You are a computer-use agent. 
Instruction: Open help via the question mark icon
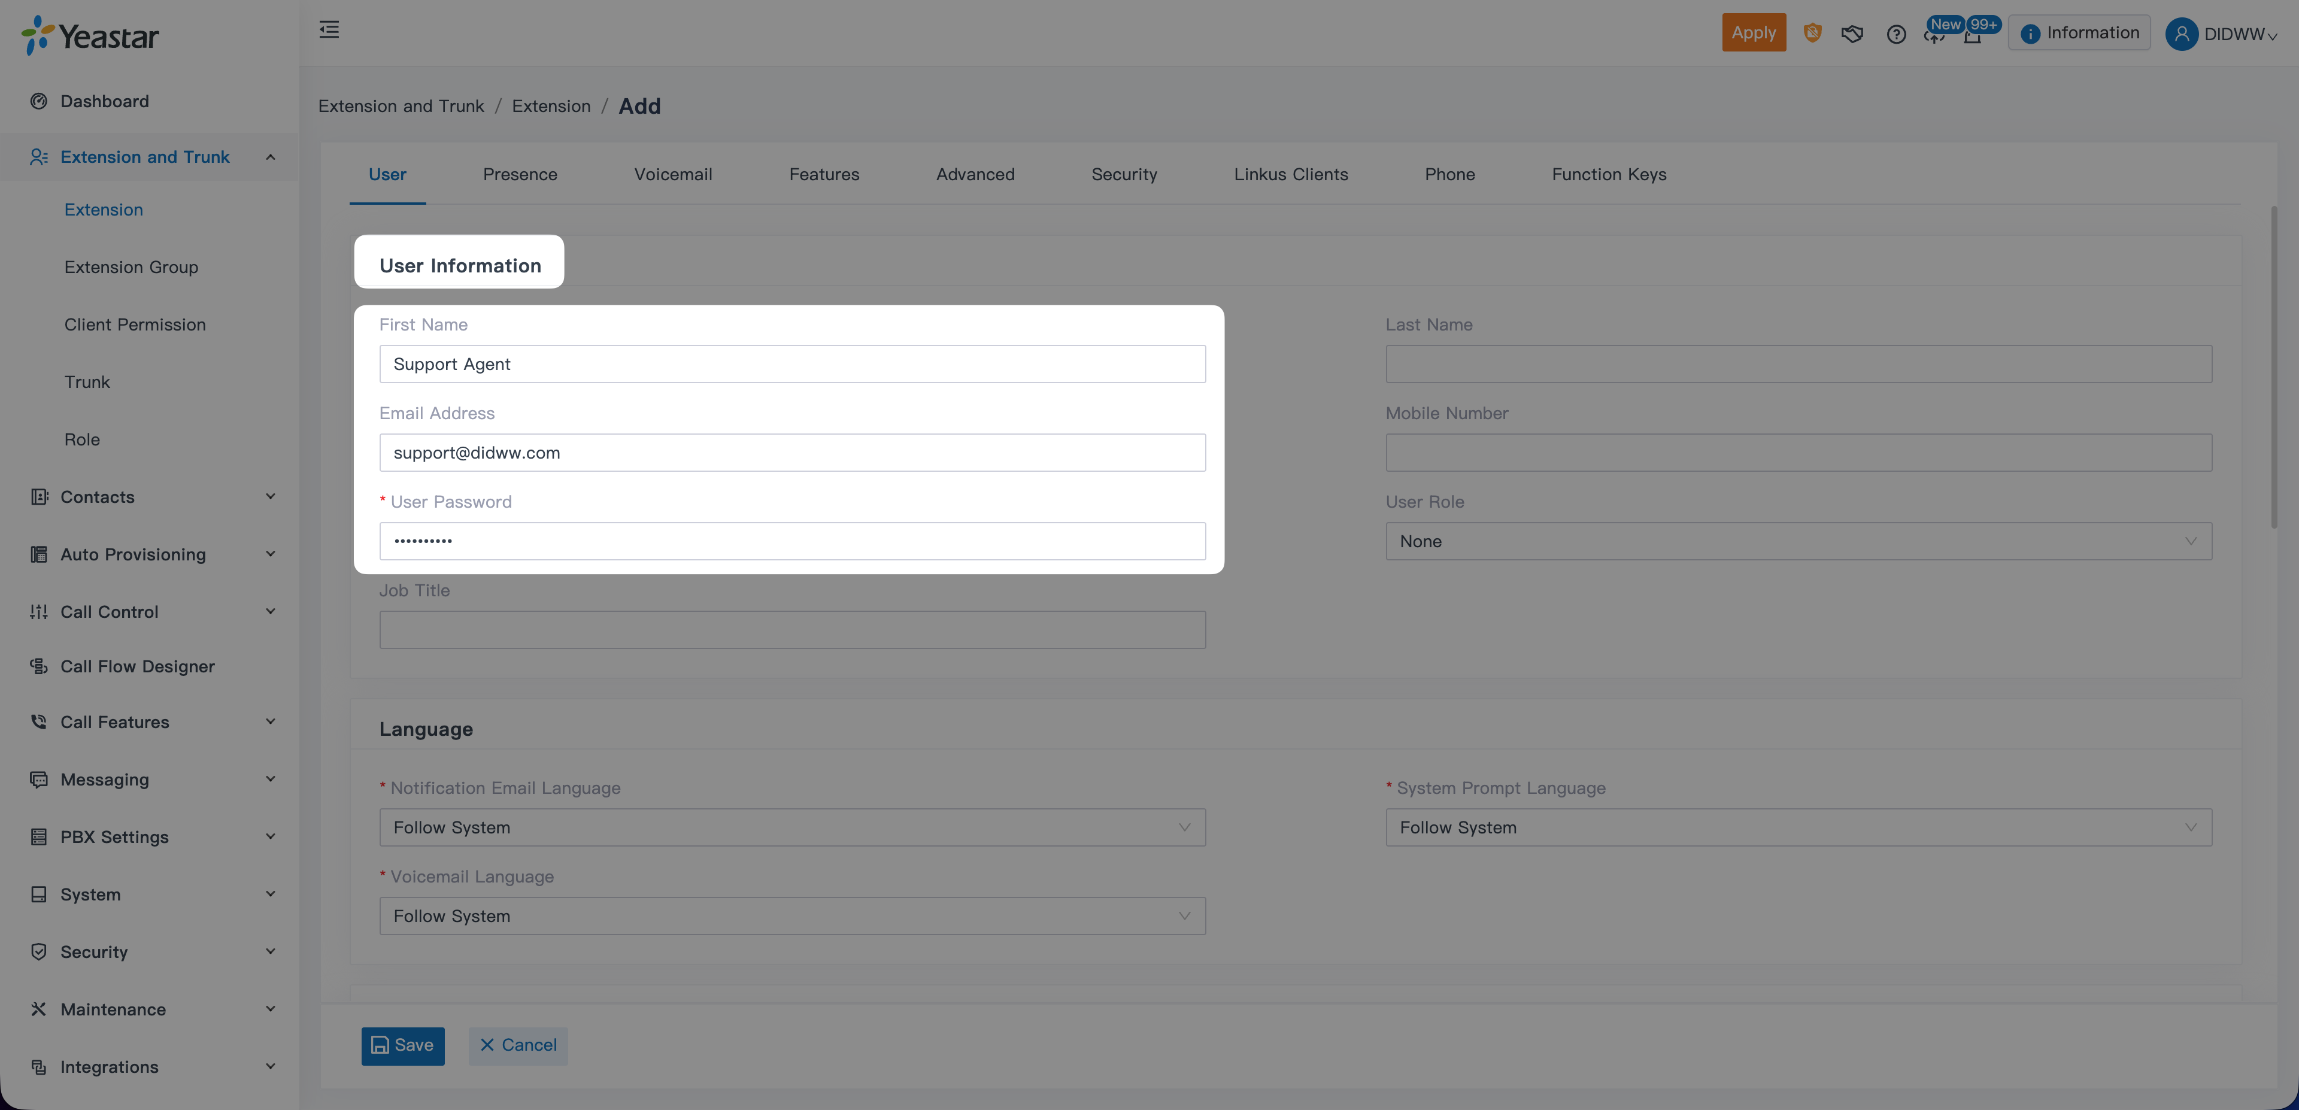pos(1895,34)
